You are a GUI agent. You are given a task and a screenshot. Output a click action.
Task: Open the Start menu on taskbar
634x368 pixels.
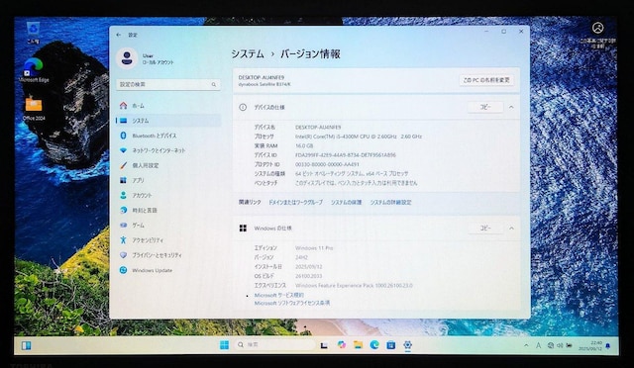point(224,345)
